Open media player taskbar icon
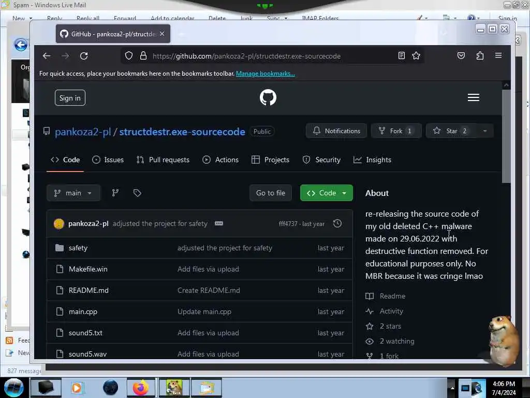The height and width of the screenshot is (398, 530). tap(77, 388)
